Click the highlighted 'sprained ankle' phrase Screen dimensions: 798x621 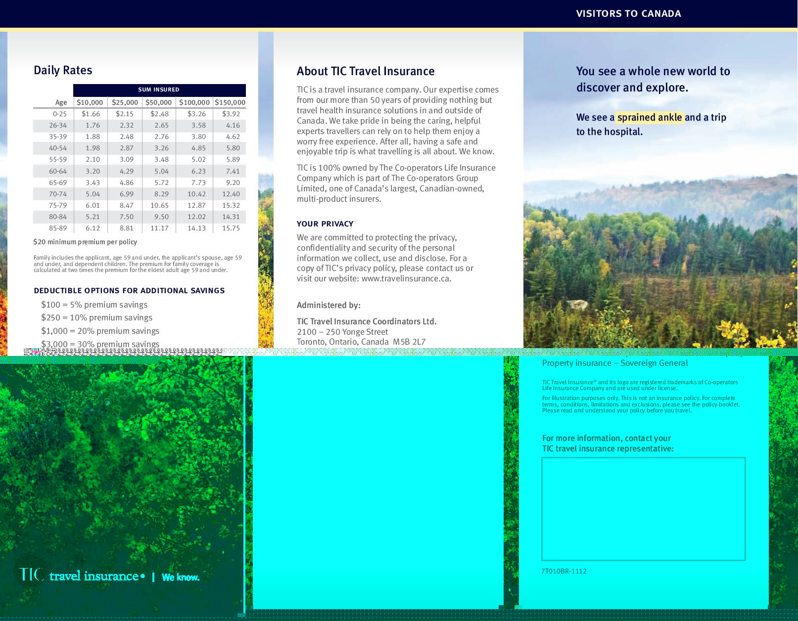coord(650,118)
